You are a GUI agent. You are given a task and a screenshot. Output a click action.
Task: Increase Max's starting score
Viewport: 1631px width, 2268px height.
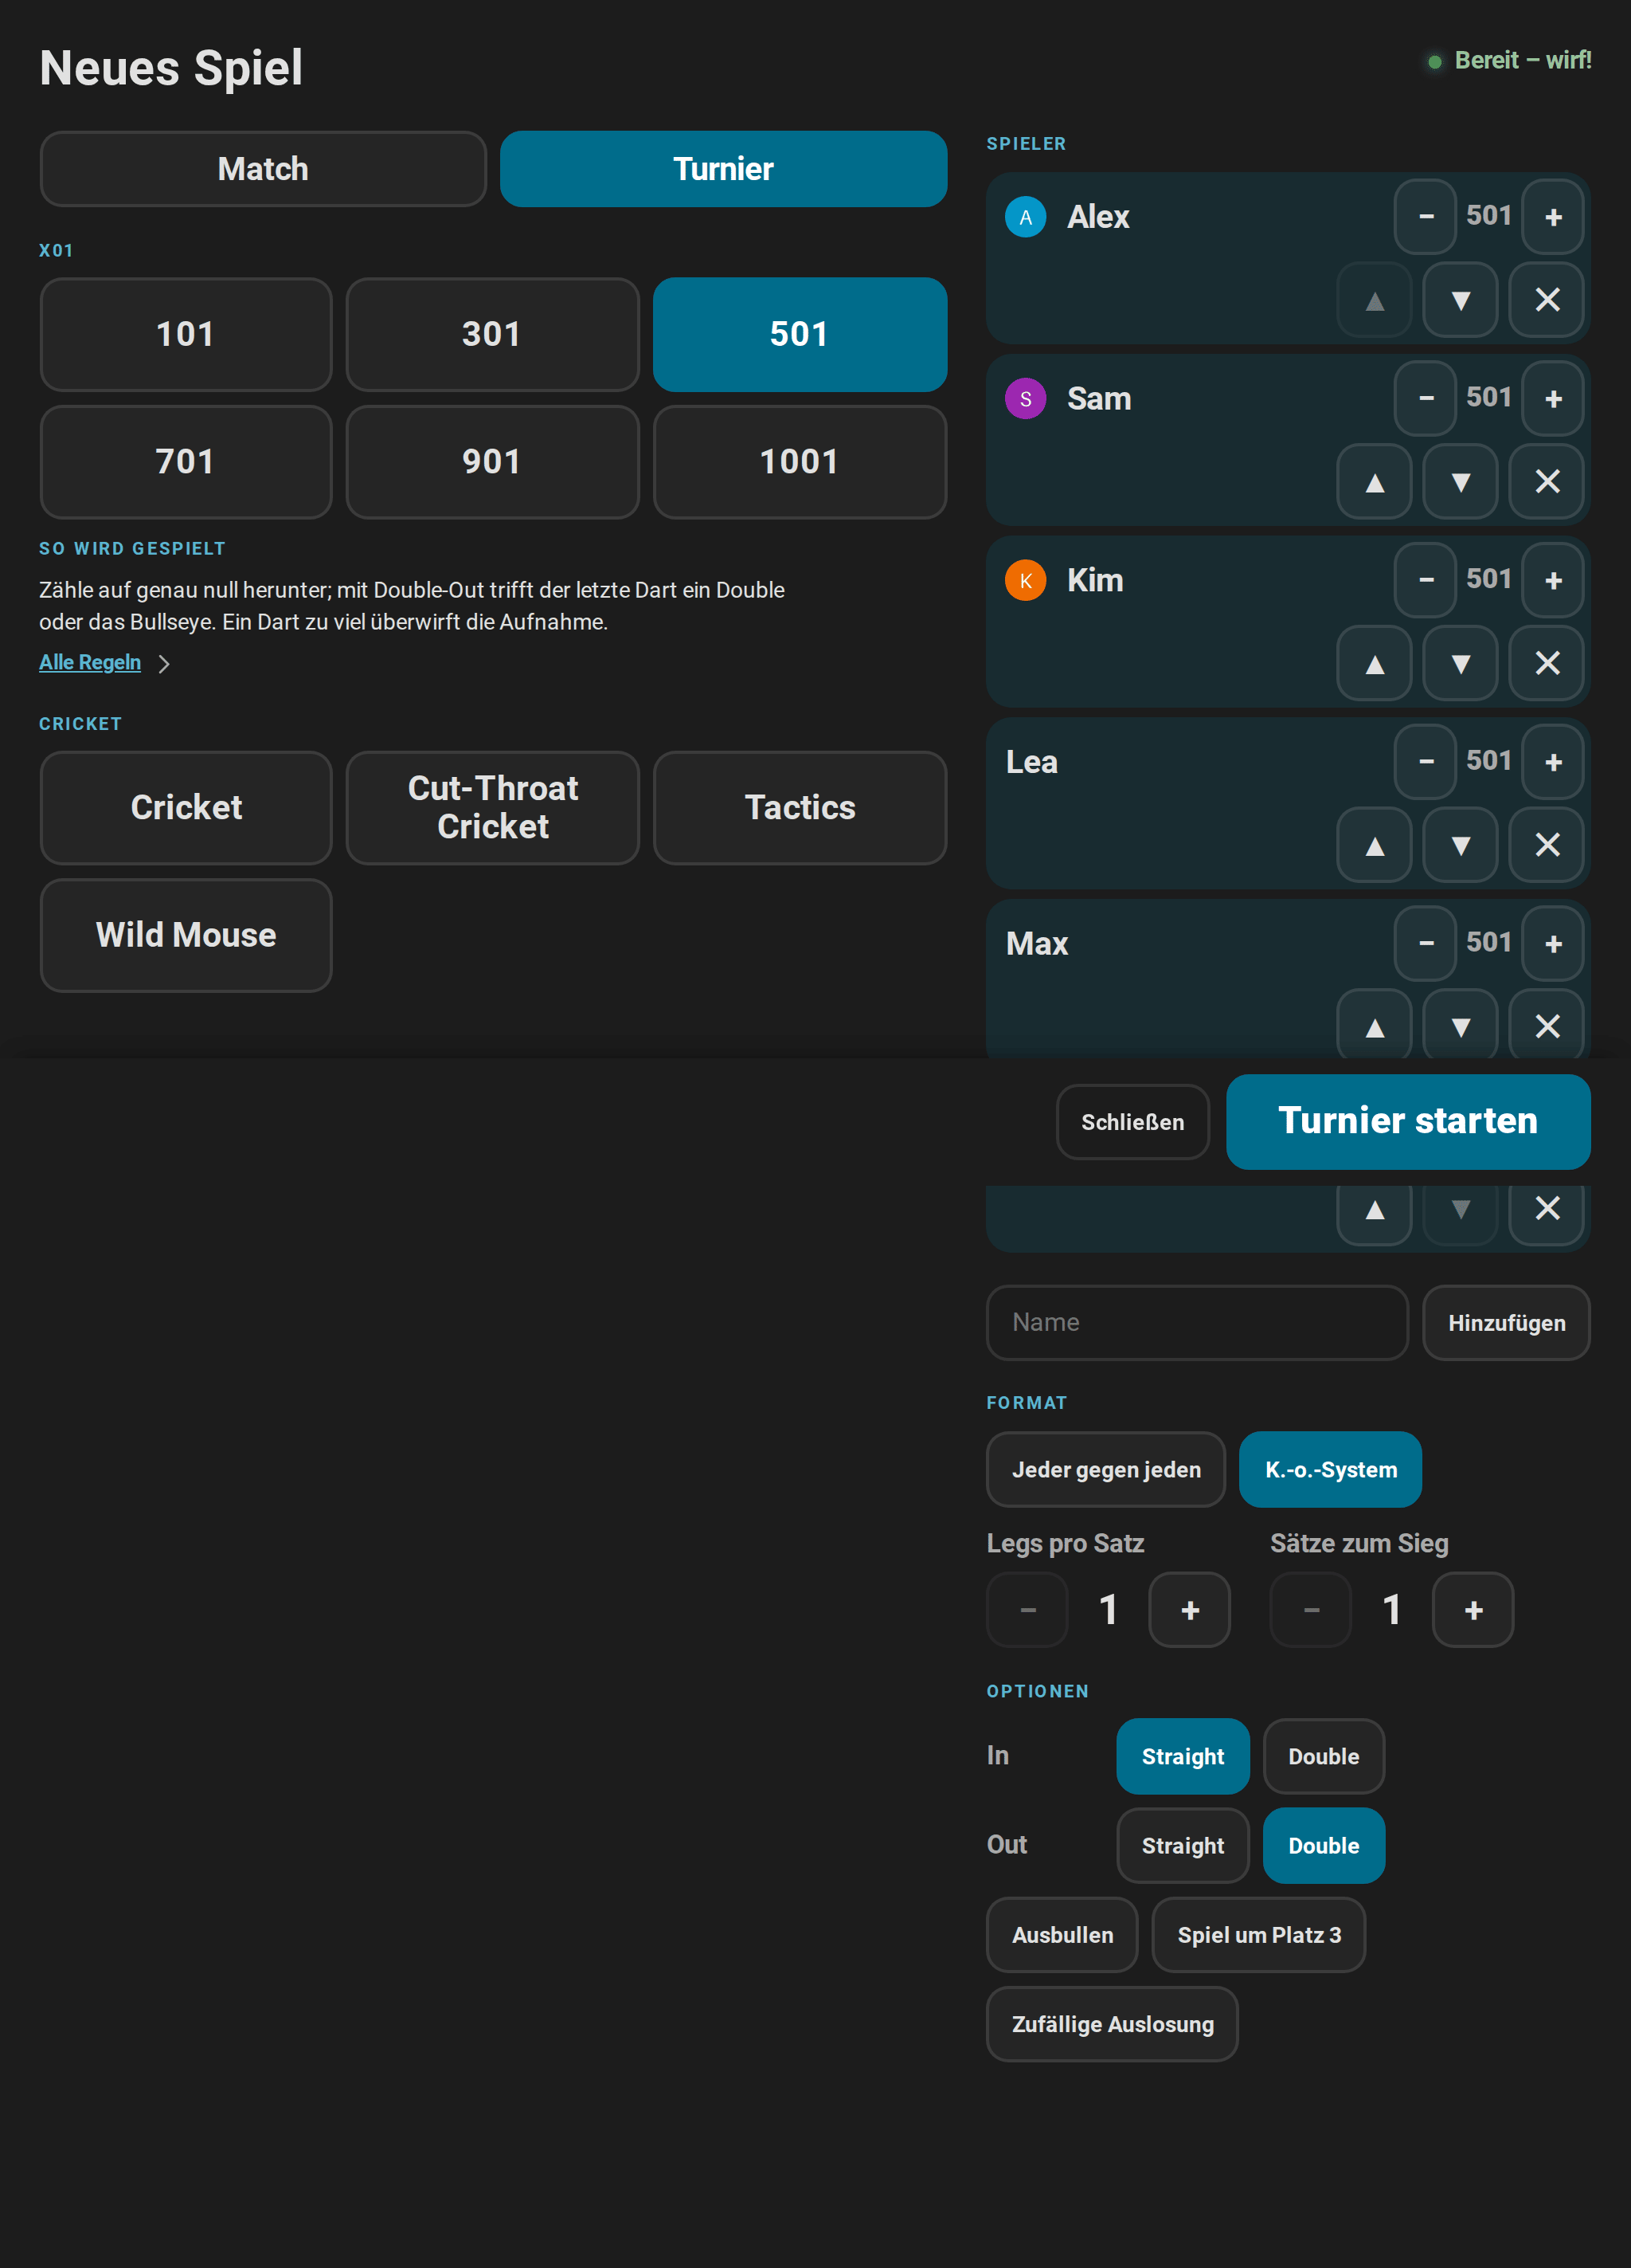[x=1552, y=943]
